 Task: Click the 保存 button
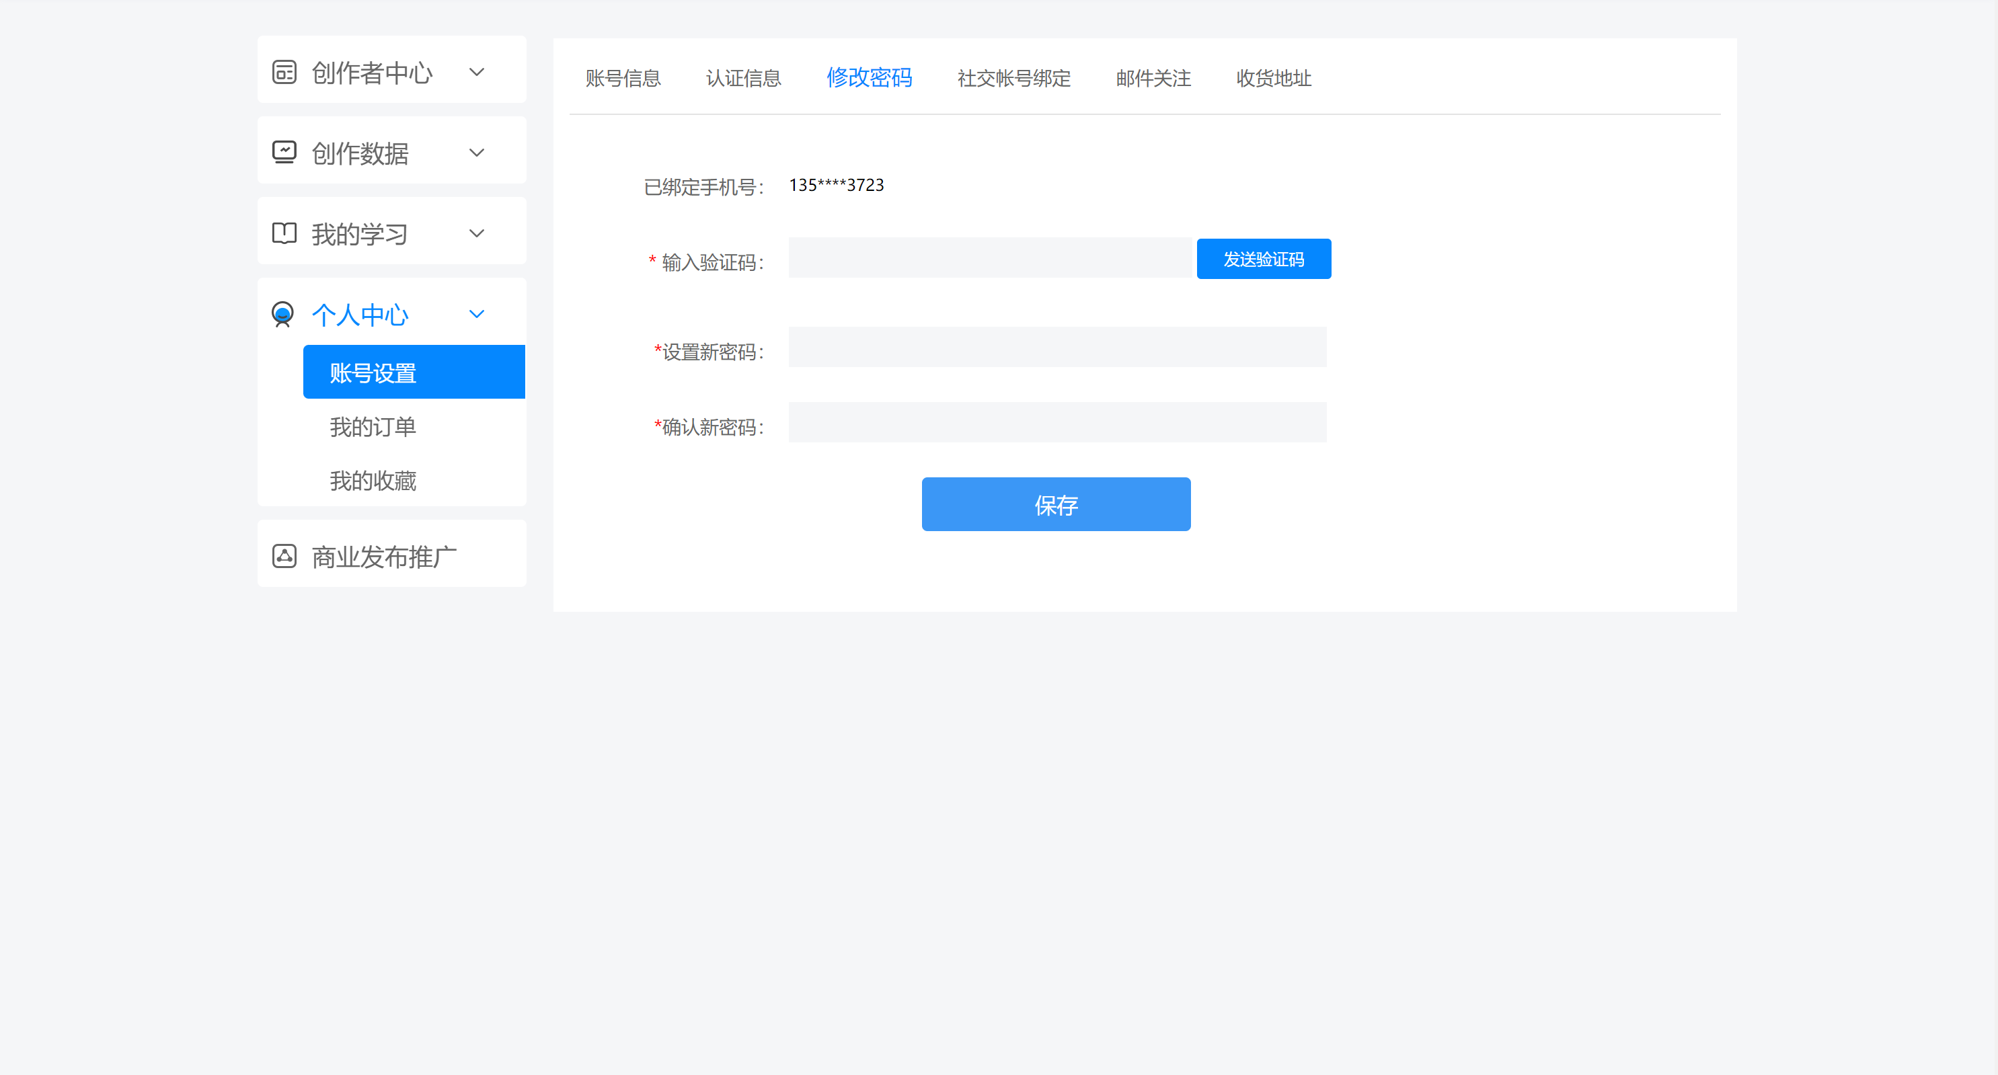tap(1056, 504)
